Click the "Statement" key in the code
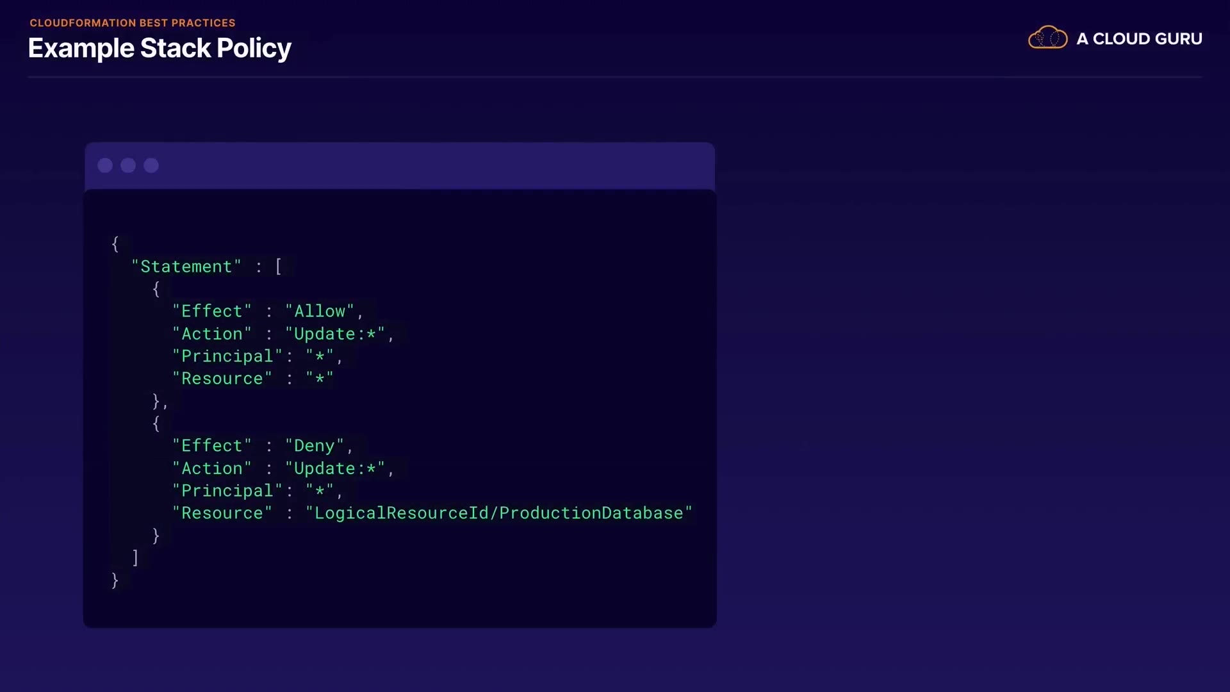Image resolution: width=1230 pixels, height=692 pixels. pos(186,267)
